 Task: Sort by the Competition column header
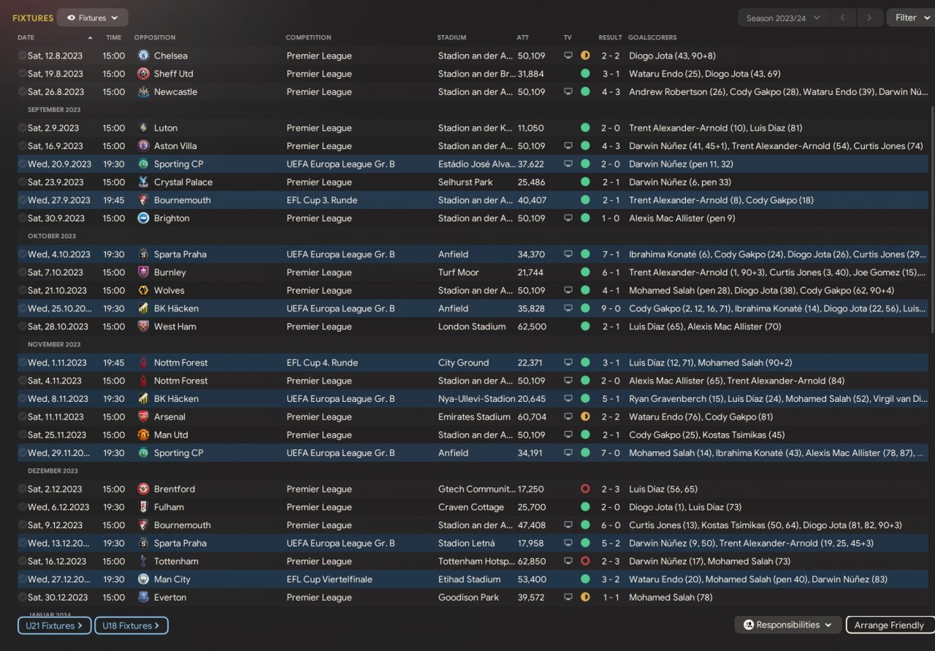click(308, 37)
